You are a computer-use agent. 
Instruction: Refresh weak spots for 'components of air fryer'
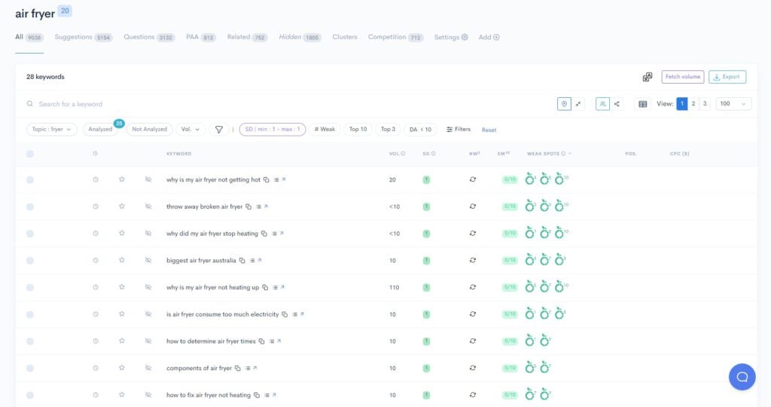point(472,368)
